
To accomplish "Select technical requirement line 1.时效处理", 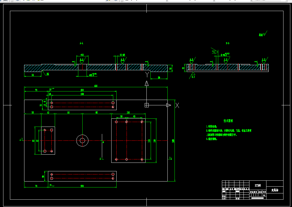I will (x=212, y=127).
